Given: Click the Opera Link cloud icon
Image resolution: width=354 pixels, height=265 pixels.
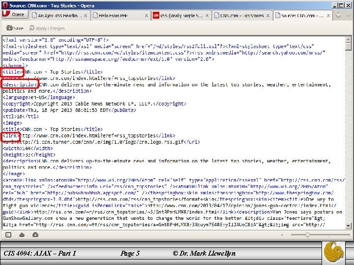Looking at the screenshot, I should [x=22, y=235].
